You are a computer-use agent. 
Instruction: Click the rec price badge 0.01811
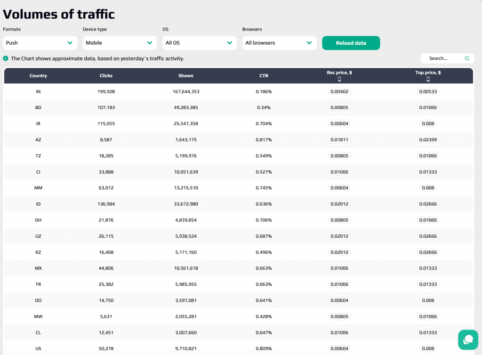click(x=339, y=139)
